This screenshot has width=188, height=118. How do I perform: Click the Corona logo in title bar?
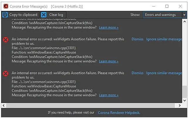[6, 6]
